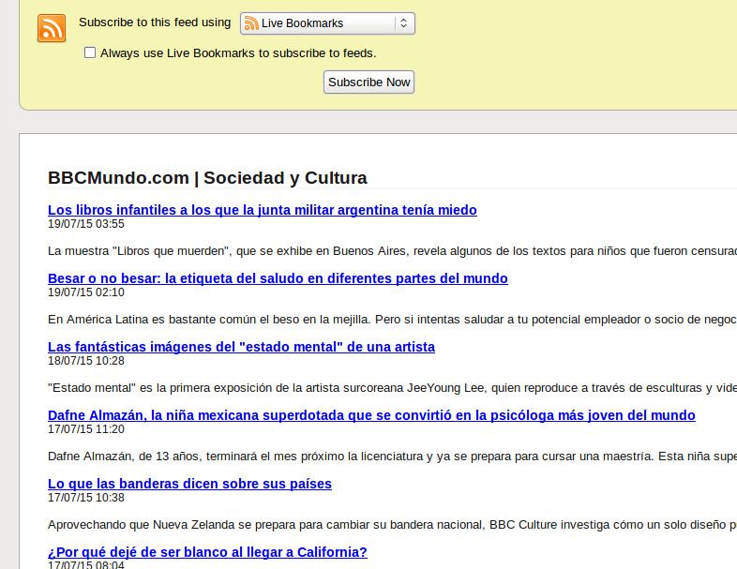The image size is (737, 569).
Task: Click the date 19/07/15 02:10
Action: pos(86,292)
